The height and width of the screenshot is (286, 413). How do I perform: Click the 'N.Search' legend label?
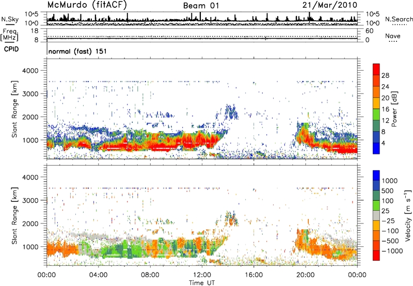click(x=399, y=19)
